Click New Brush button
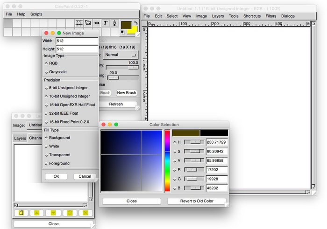327x229 pixels. coord(127,93)
